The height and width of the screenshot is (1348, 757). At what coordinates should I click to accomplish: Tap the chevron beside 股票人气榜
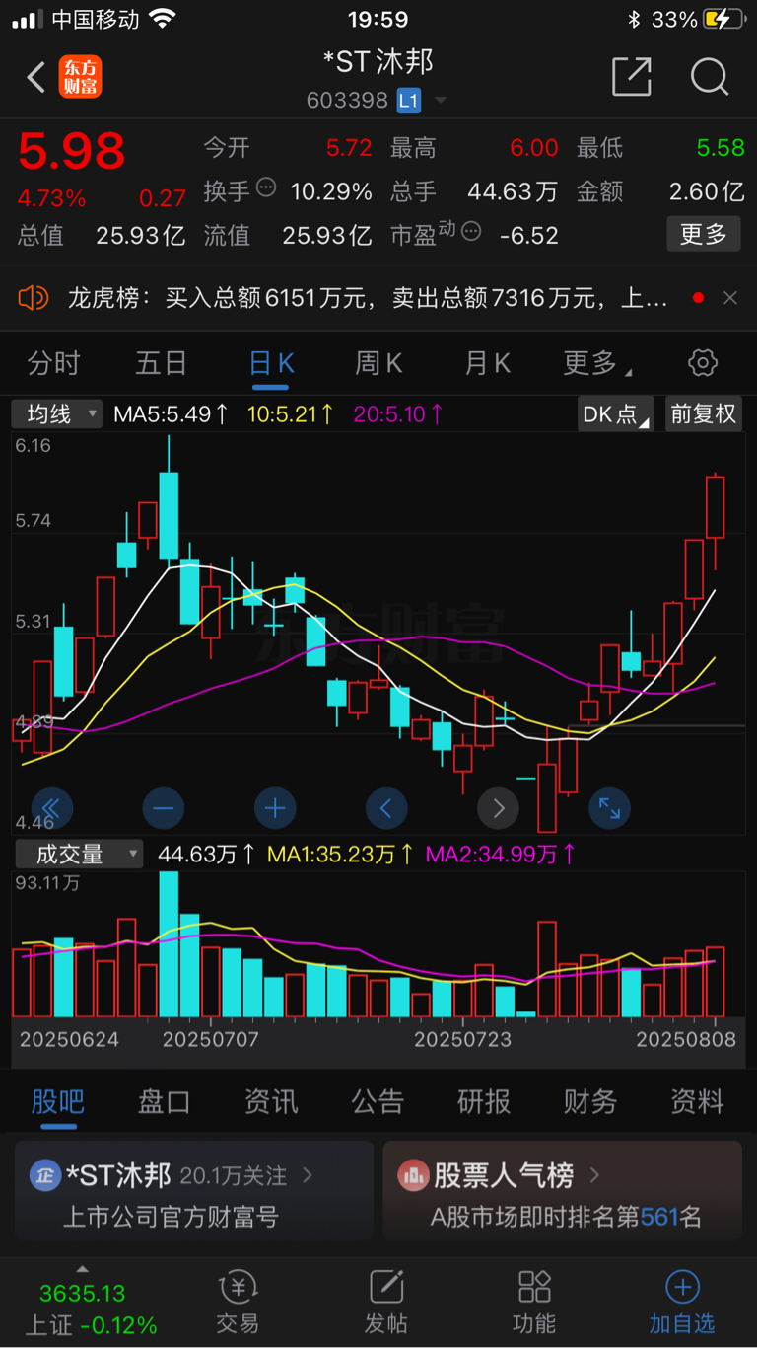(x=594, y=1175)
